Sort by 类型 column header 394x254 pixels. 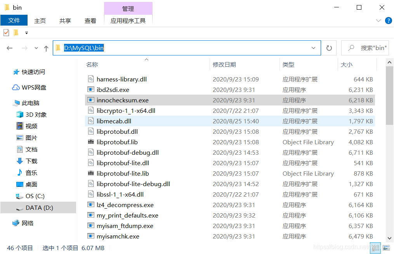pyautogui.click(x=288, y=64)
